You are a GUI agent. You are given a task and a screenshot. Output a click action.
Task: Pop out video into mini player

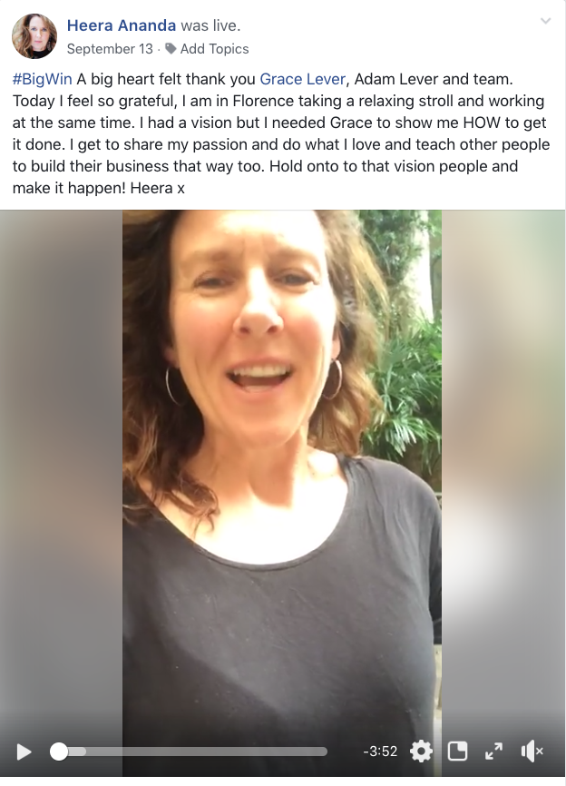(x=457, y=751)
